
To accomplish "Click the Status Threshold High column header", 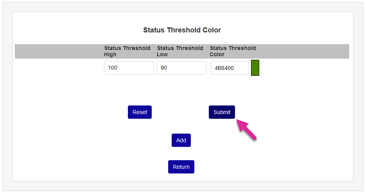I will coord(127,51).
